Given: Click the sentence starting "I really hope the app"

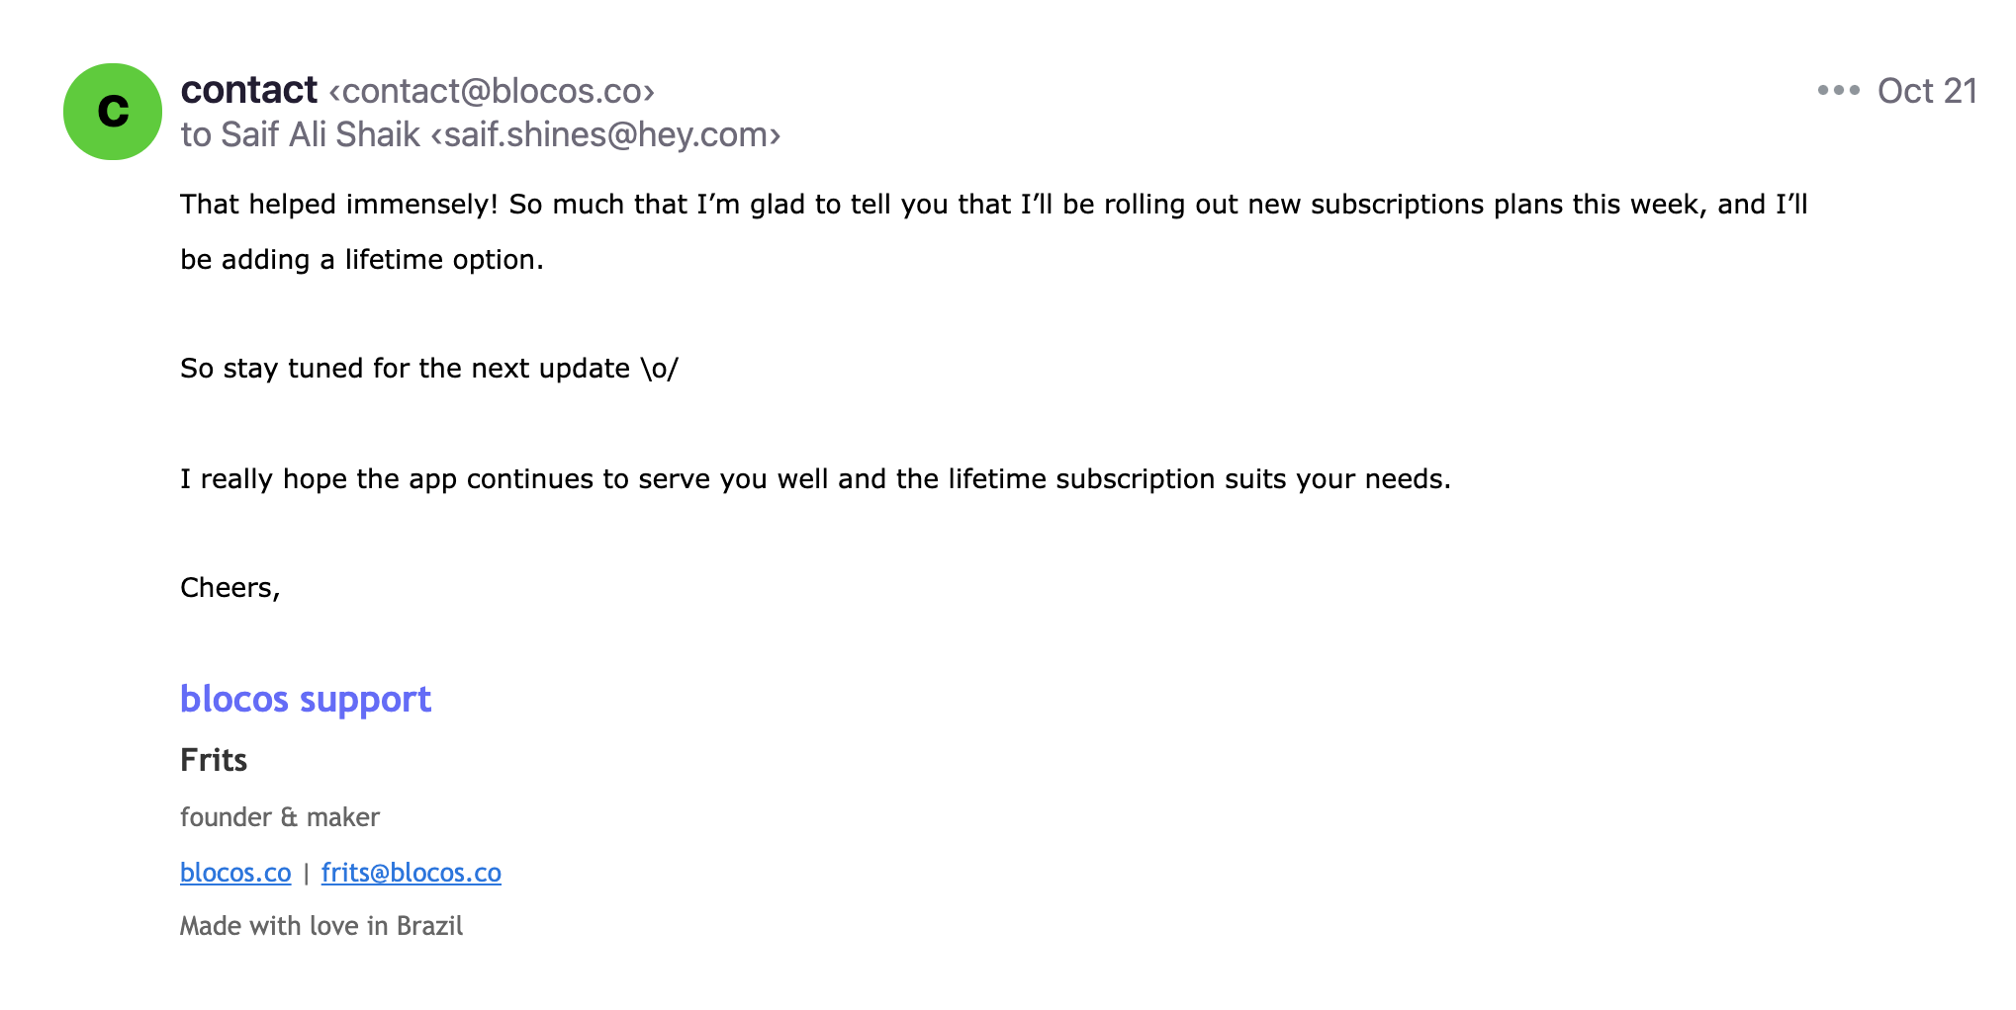Looking at the screenshot, I should [x=815, y=479].
